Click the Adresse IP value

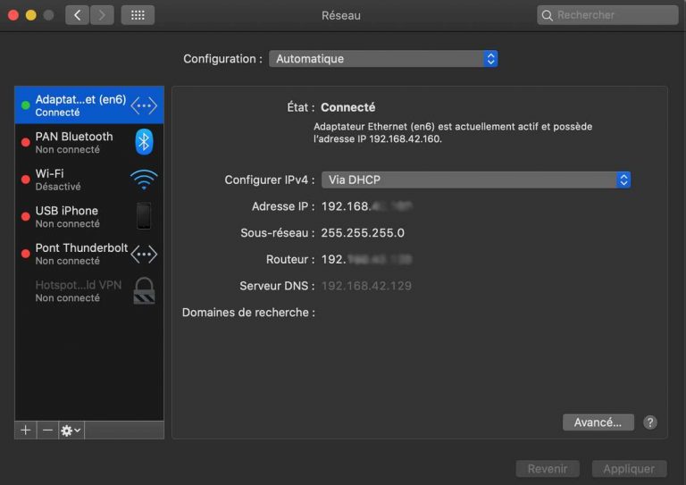pos(366,206)
